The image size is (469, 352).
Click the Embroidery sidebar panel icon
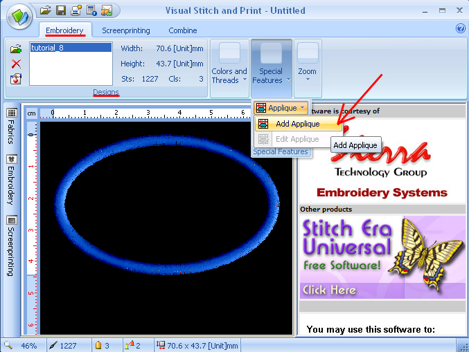point(12,159)
